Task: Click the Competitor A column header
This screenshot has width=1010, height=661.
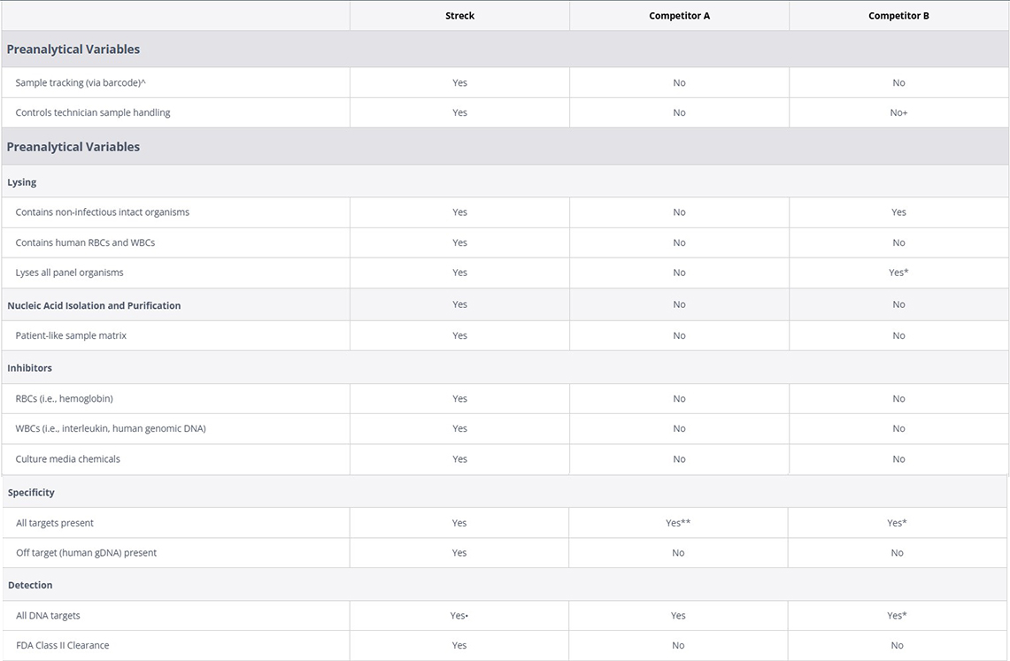Action: 679,16
